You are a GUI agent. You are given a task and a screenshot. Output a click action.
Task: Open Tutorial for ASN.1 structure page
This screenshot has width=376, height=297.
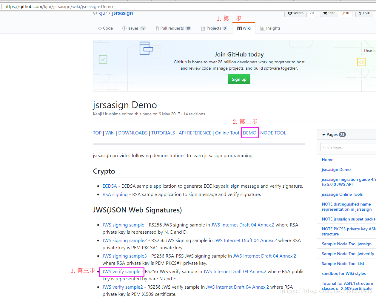[x=347, y=286]
